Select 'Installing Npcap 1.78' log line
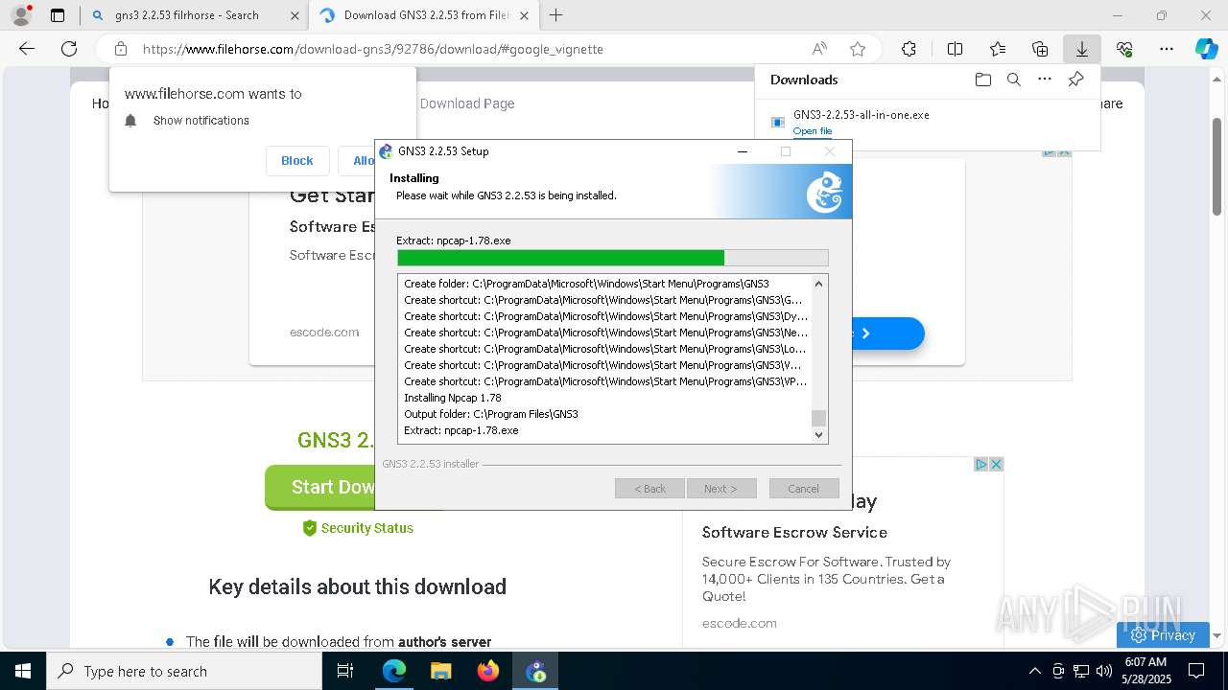This screenshot has width=1228, height=690. tap(453, 398)
